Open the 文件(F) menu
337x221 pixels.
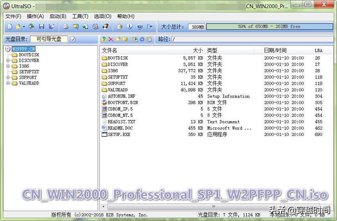pyautogui.click(x=13, y=16)
